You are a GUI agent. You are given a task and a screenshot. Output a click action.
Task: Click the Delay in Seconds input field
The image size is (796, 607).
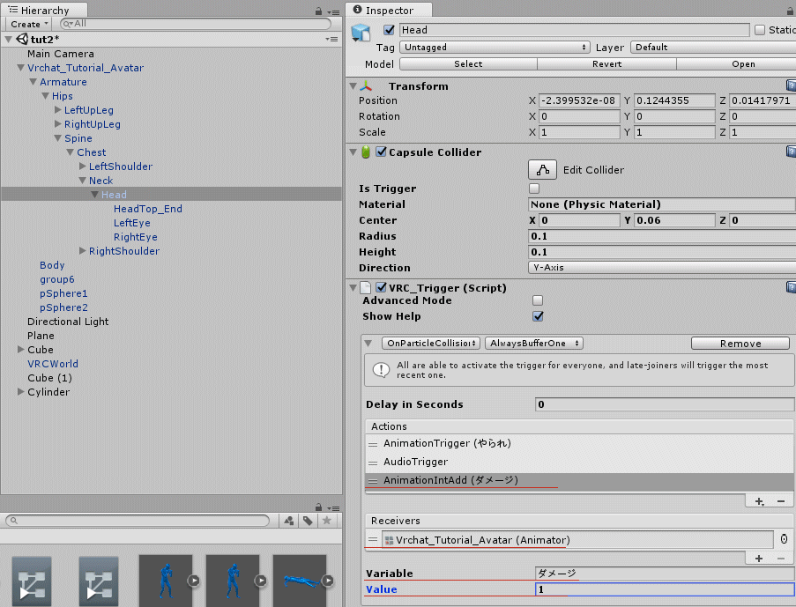665,404
